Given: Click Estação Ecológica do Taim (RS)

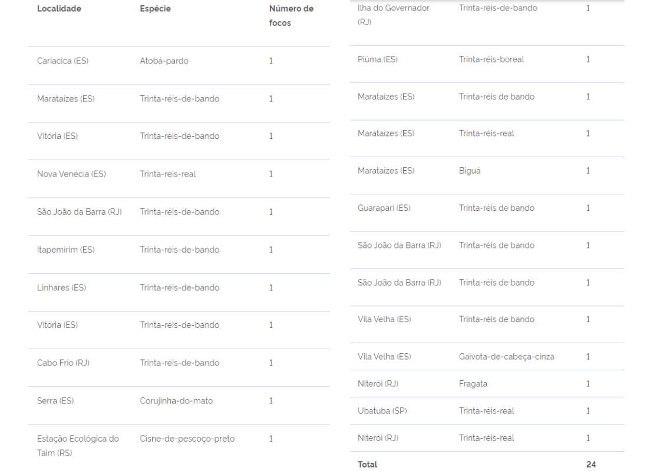Looking at the screenshot, I should point(78,446).
